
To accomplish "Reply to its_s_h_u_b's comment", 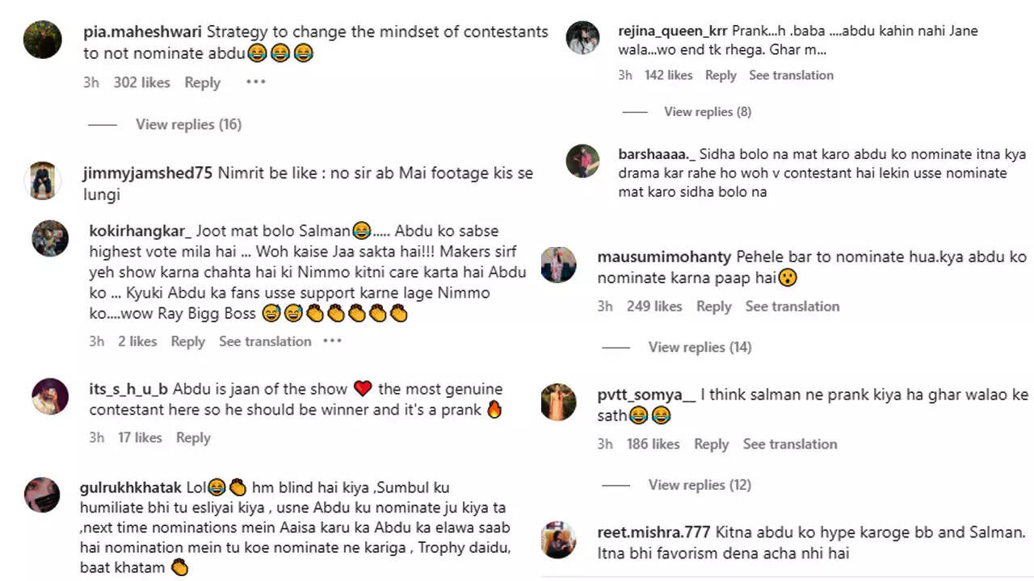I will [193, 437].
